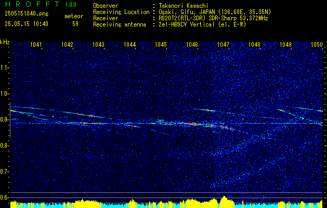Click the date and time 25.05.15 10:40
The height and width of the screenshot is (208, 327).
(27, 24)
